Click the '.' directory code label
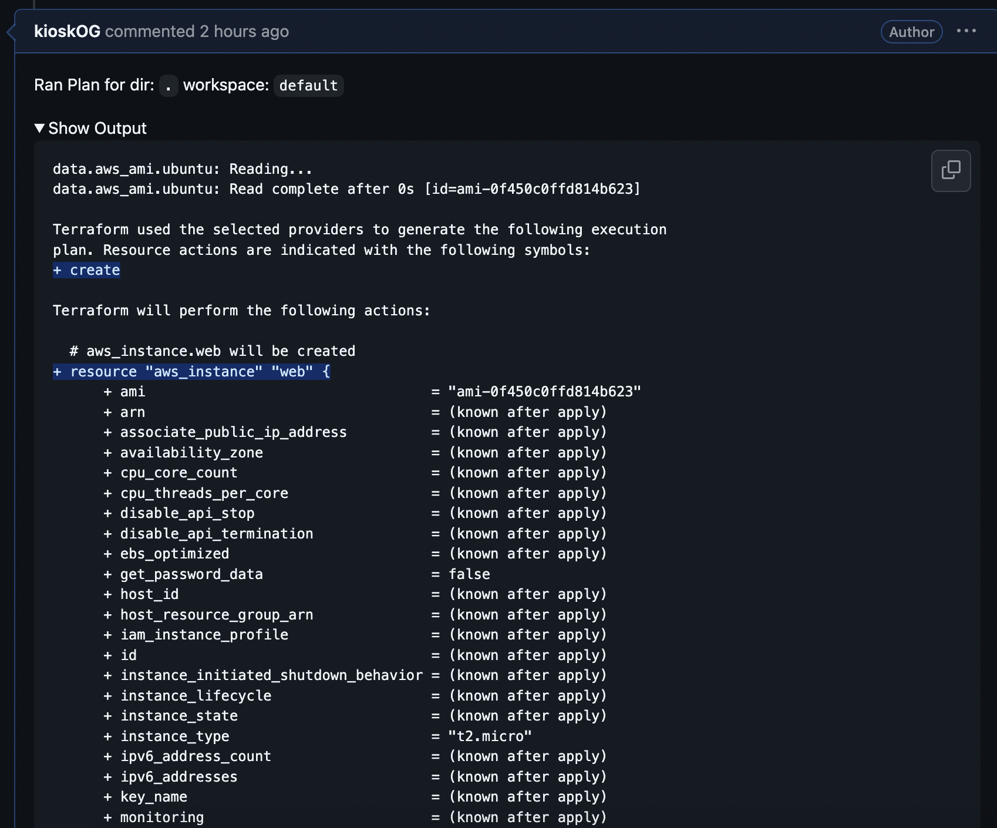This screenshot has width=997, height=828. click(169, 86)
